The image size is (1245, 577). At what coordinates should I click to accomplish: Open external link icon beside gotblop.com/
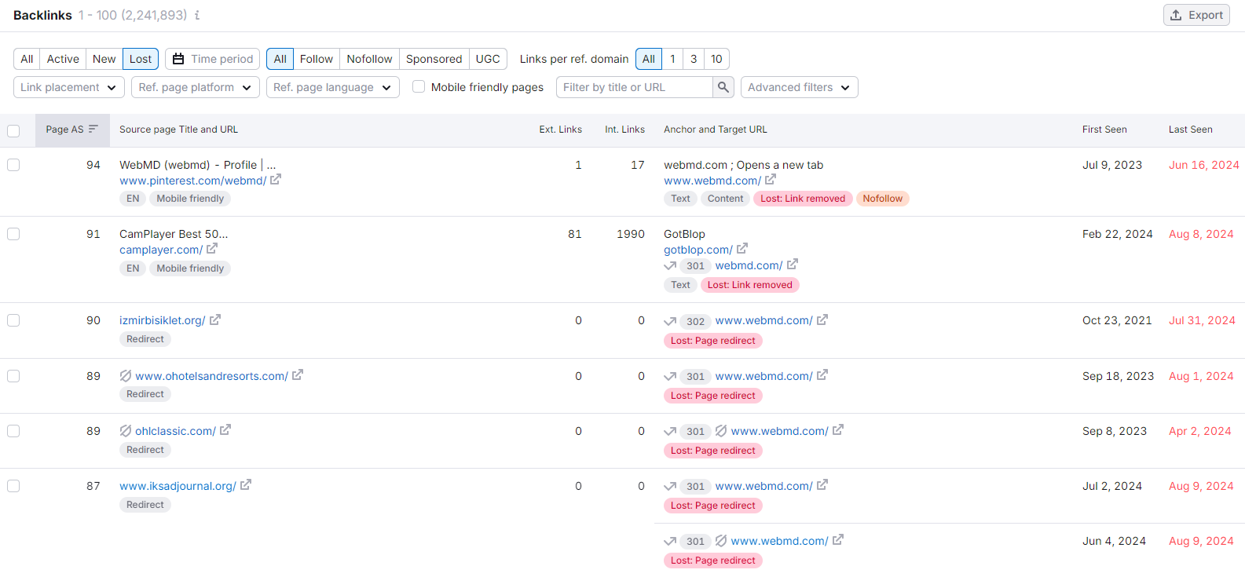pos(742,249)
